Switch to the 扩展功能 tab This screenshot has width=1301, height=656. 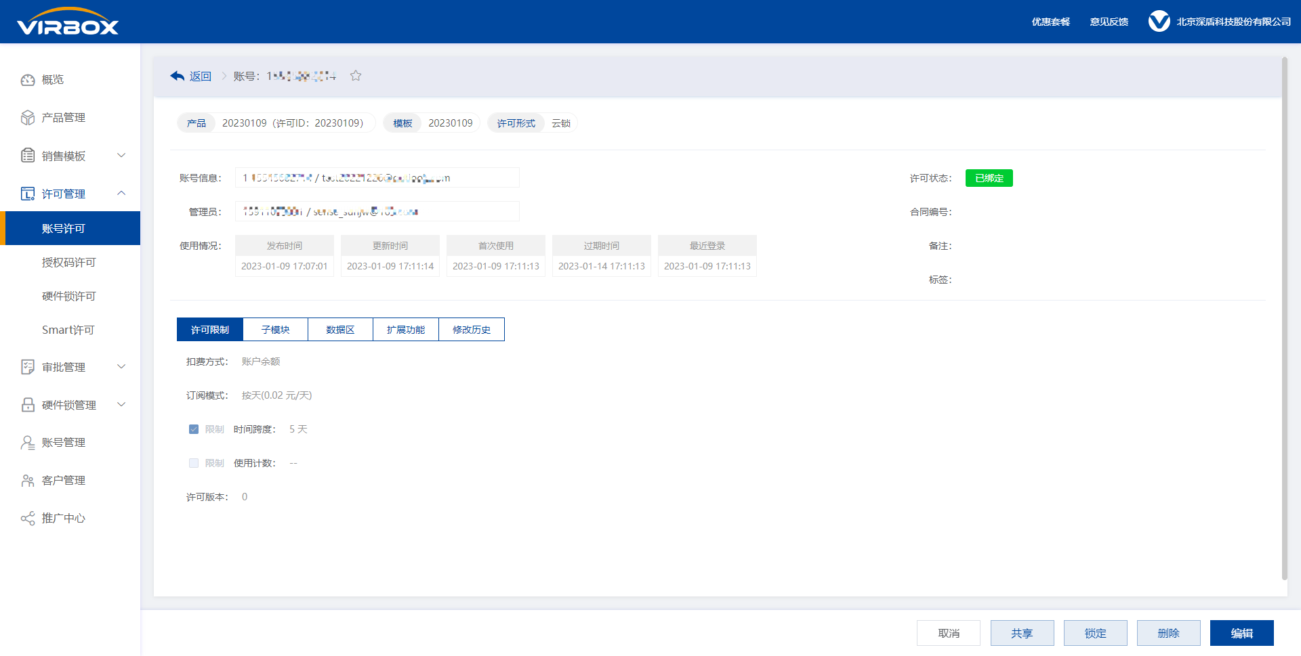406,330
